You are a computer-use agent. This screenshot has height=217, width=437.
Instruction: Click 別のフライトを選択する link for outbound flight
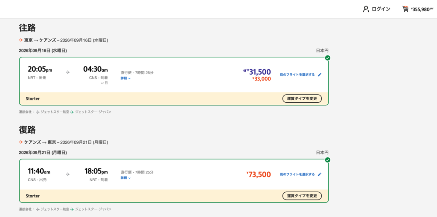point(297,75)
